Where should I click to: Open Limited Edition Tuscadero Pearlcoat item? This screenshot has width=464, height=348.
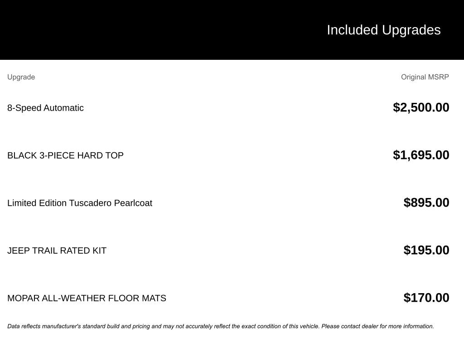[80, 203]
